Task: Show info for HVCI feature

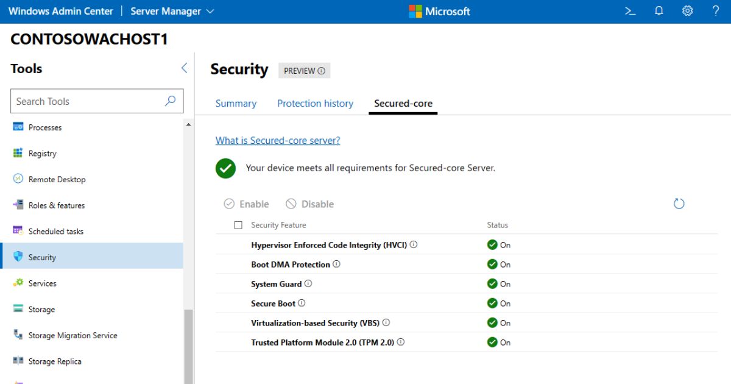Action: [414, 244]
